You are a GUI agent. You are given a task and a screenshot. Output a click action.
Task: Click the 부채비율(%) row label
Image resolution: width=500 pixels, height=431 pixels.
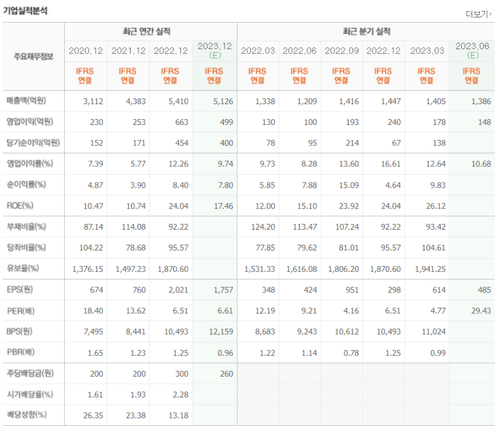27,227
